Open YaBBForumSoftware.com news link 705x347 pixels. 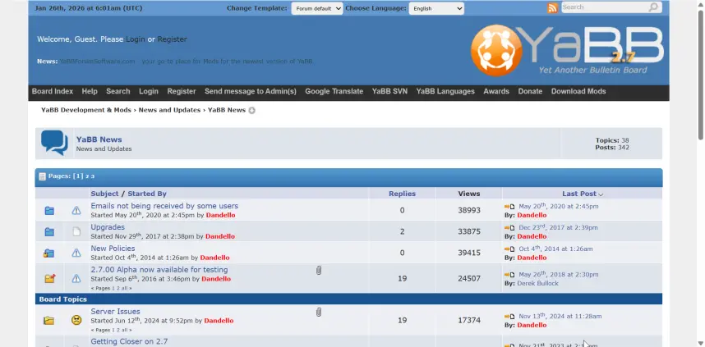click(97, 61)
